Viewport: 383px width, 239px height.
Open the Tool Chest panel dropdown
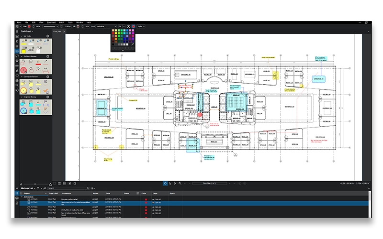(27, 32)
